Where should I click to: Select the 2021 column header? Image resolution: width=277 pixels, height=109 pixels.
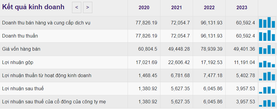(x=177, y=7)
